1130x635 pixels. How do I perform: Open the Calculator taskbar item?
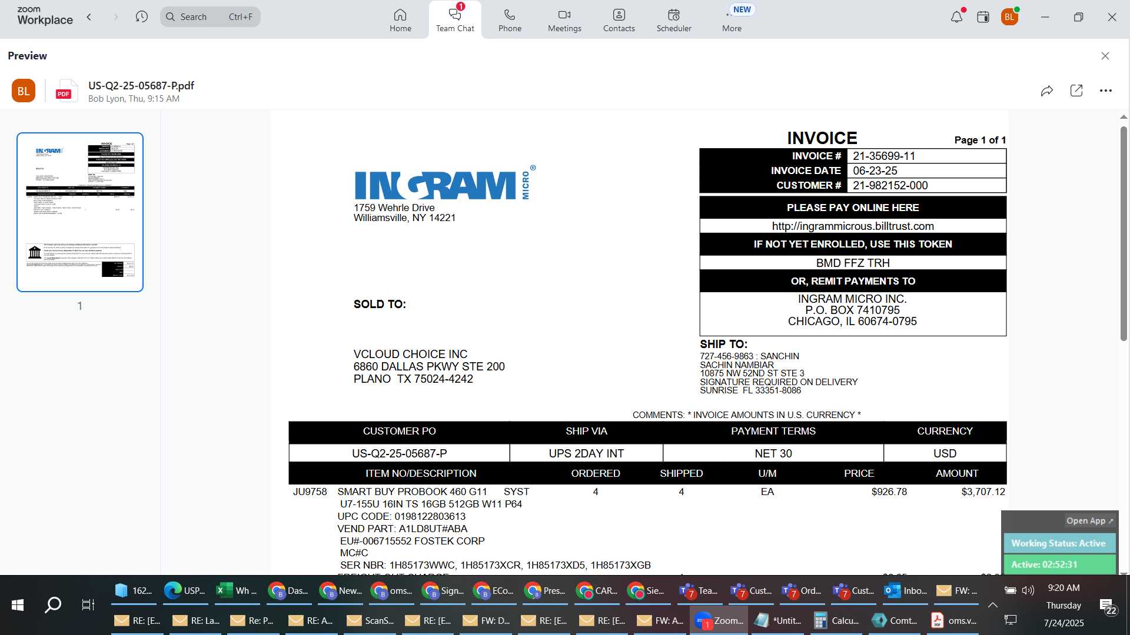(836, 620)
